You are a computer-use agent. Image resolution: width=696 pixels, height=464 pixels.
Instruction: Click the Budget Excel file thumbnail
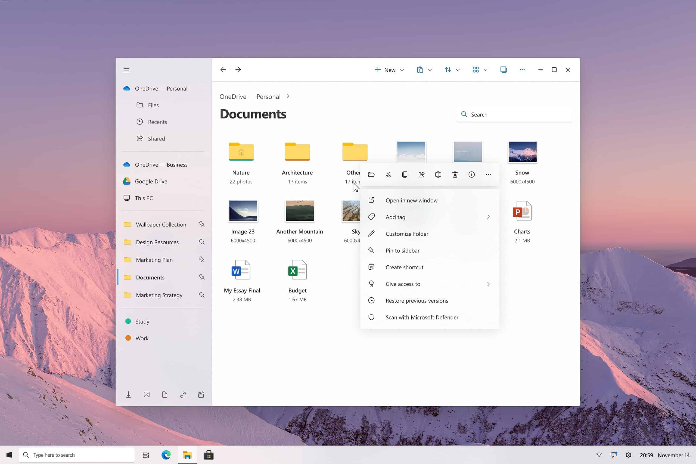[x=297, y=270]
